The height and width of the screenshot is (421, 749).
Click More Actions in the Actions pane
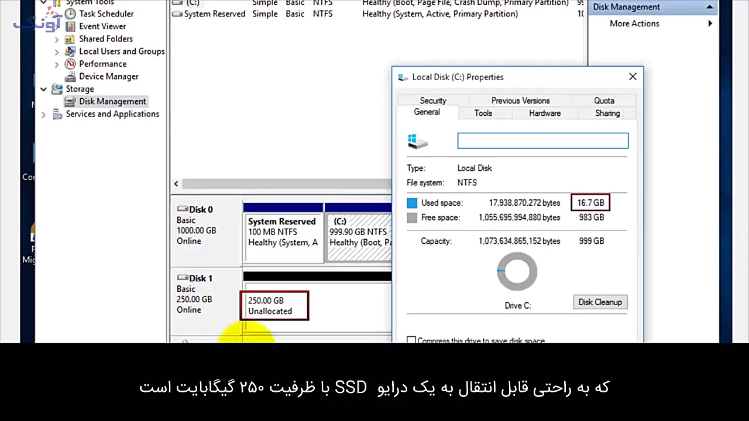coord(634,23)
